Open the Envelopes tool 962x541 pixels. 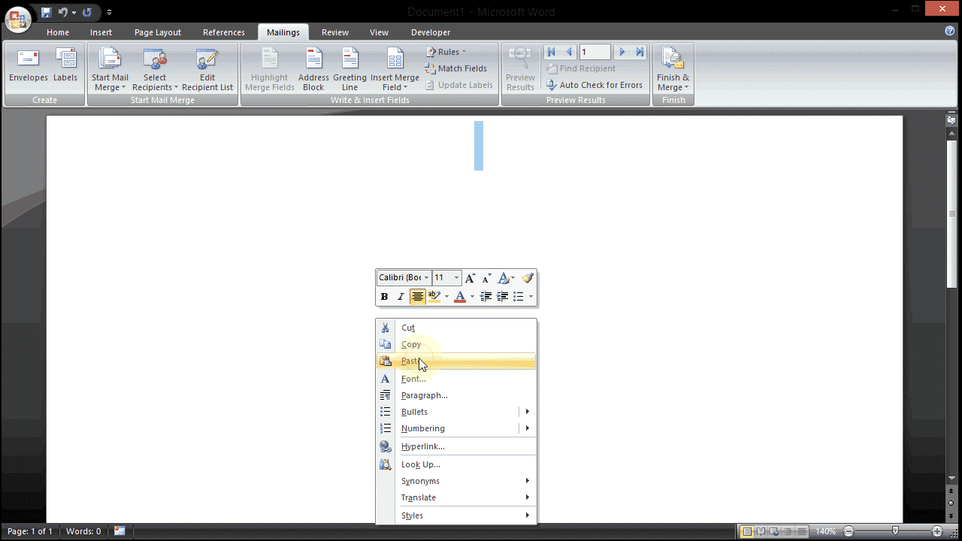pyautogui.click(x=29, y=65)
